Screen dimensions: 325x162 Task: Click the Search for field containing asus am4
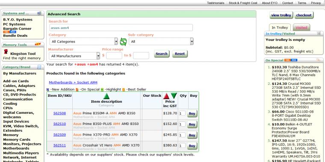click(121, 28)
